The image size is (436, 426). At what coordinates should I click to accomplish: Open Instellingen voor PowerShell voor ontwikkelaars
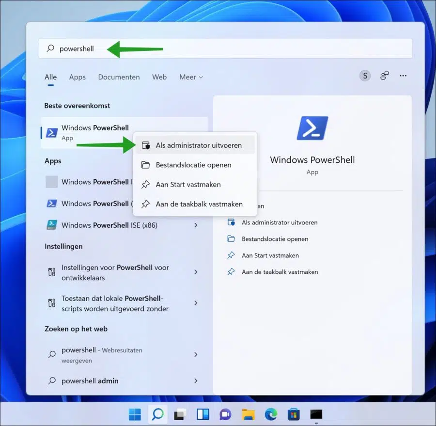pyautogui.click(x=124, y=272)
